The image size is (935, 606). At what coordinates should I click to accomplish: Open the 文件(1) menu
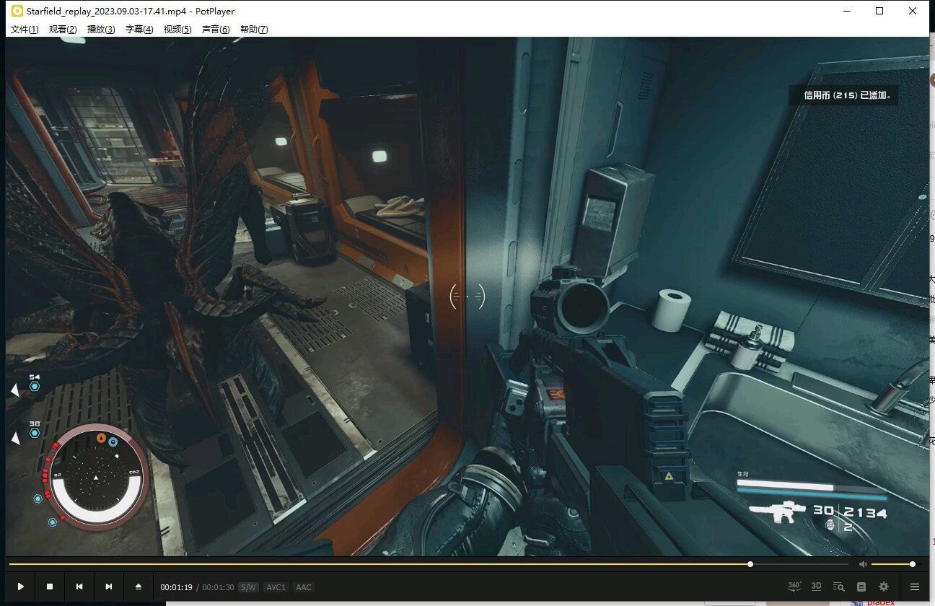pyautogui.click(x=25, y=30)
